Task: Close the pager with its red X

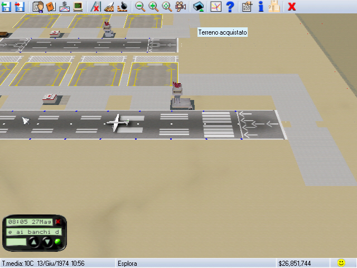Action: (x=58, y=222)
